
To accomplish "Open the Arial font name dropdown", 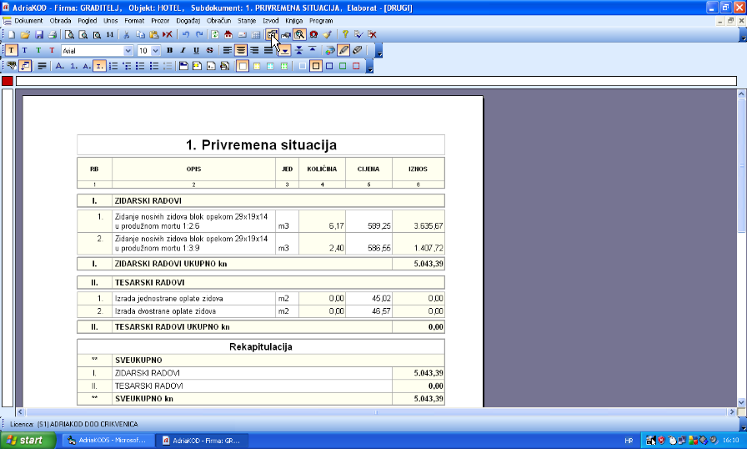I will 128,51.
